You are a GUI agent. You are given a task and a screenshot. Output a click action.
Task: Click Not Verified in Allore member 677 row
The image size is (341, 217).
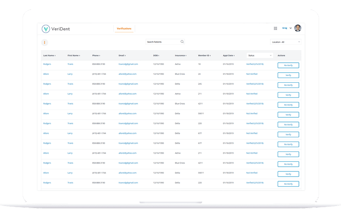(252, 133)
